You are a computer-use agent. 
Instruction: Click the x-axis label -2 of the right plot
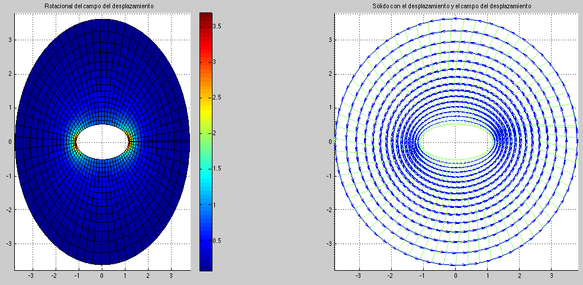[x=391, y=276]
